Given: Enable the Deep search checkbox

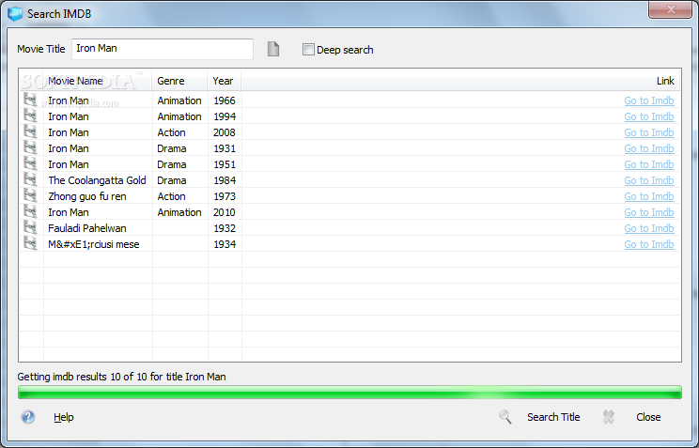Looking at the screenshot, I should pyautogui.click(x=308, y=50).
